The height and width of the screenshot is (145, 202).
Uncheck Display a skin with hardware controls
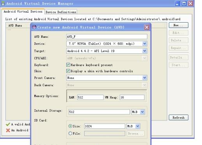coord(68,71)
